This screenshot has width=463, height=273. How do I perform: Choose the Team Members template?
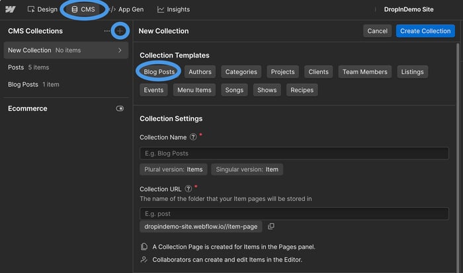(364, 71)
